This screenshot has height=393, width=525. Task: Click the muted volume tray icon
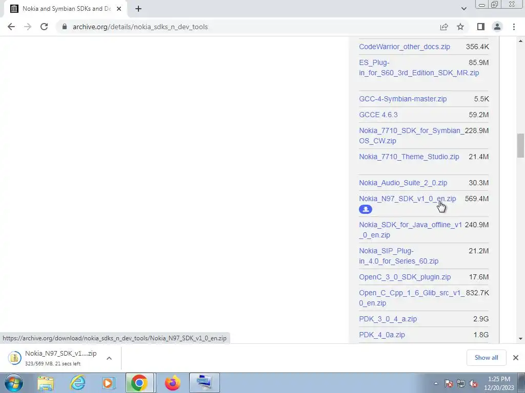pyautogui.click(x=473, y=383)
